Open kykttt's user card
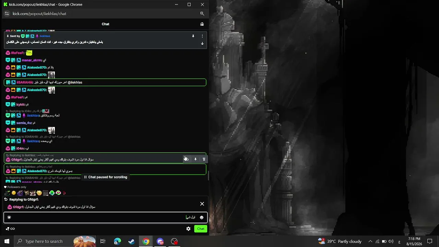Viewport: 439px width, 247px height. pyautogui.click(x=21, y=105)
